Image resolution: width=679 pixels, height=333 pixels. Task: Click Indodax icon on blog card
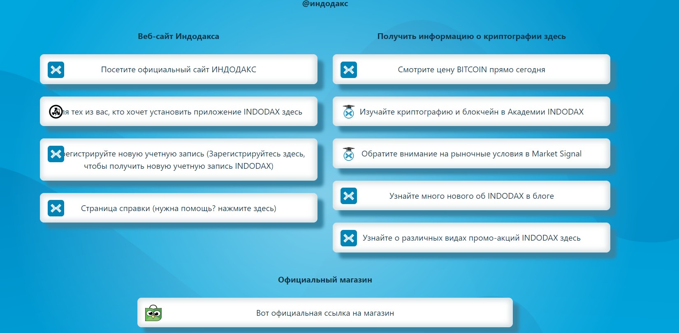coord(349,196)
